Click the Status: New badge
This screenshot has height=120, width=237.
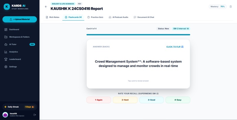[163, 29]
